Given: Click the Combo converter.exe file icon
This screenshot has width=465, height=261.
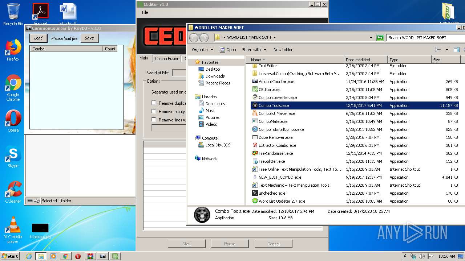Looking at the screenshot, I should tap(255, 98).
